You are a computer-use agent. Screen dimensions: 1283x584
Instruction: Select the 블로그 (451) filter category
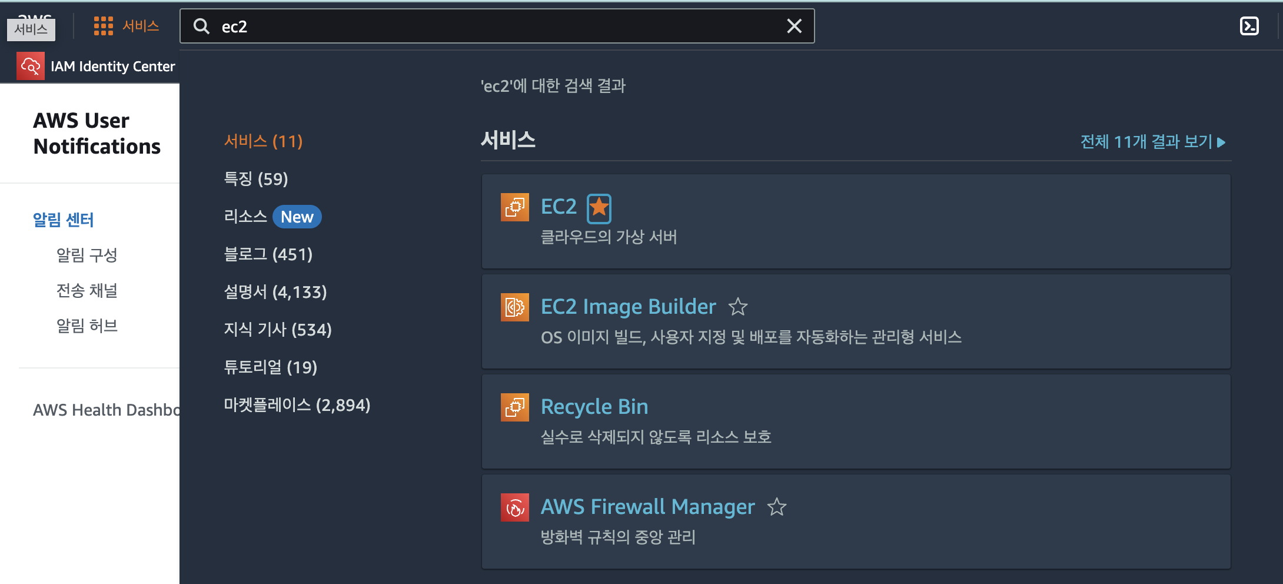coord(268,254)
